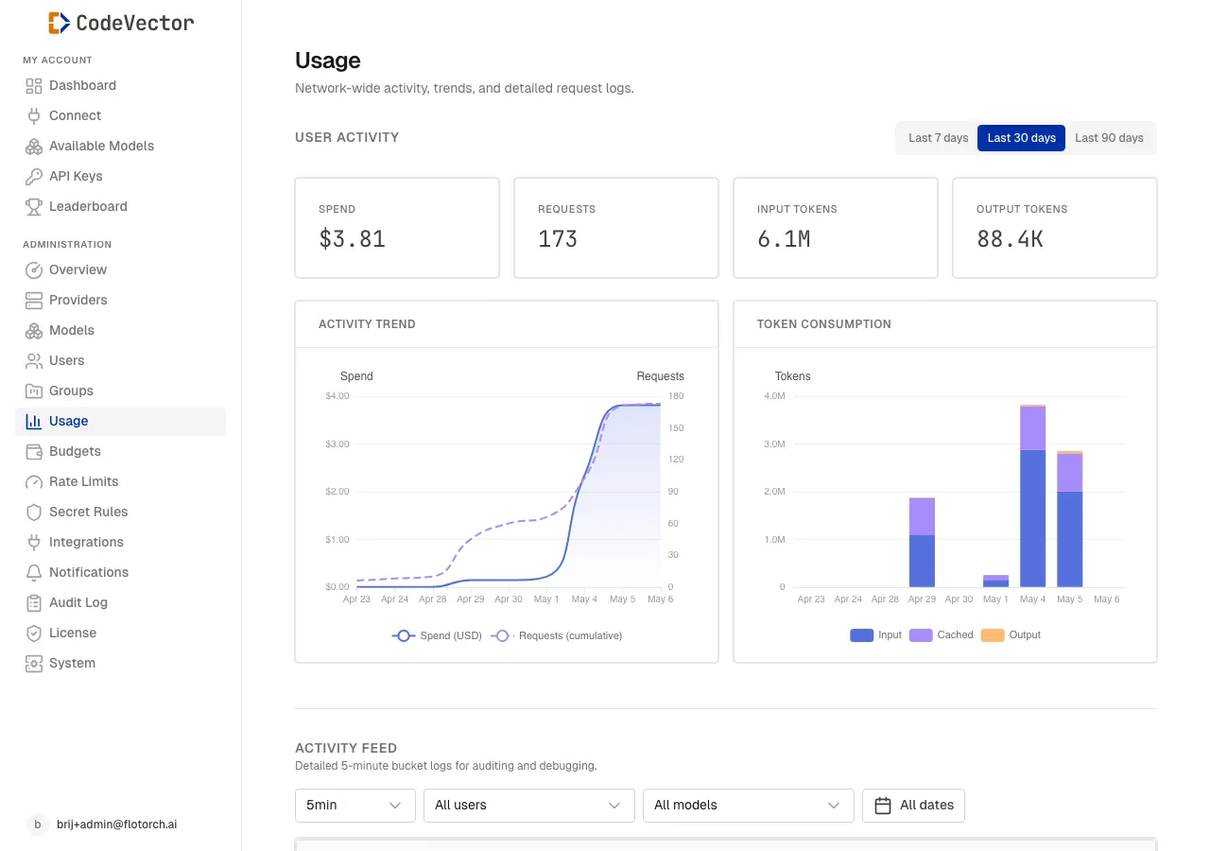Click the Groups folder icon

tap(34, 391)
